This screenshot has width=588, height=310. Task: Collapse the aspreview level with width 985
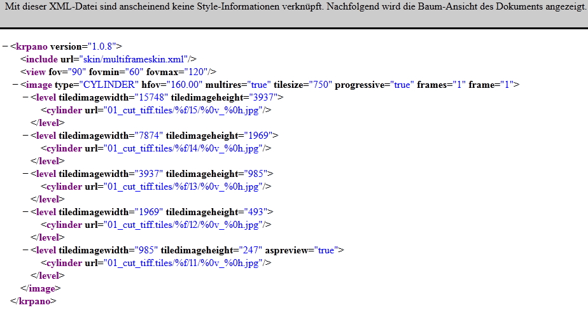pyautogui.click(x=25, y=250)
